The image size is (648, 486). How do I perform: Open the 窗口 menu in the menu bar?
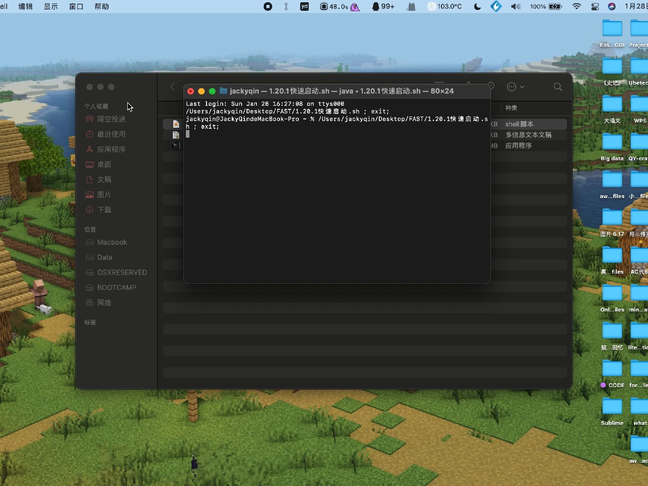tap(76, 7)
